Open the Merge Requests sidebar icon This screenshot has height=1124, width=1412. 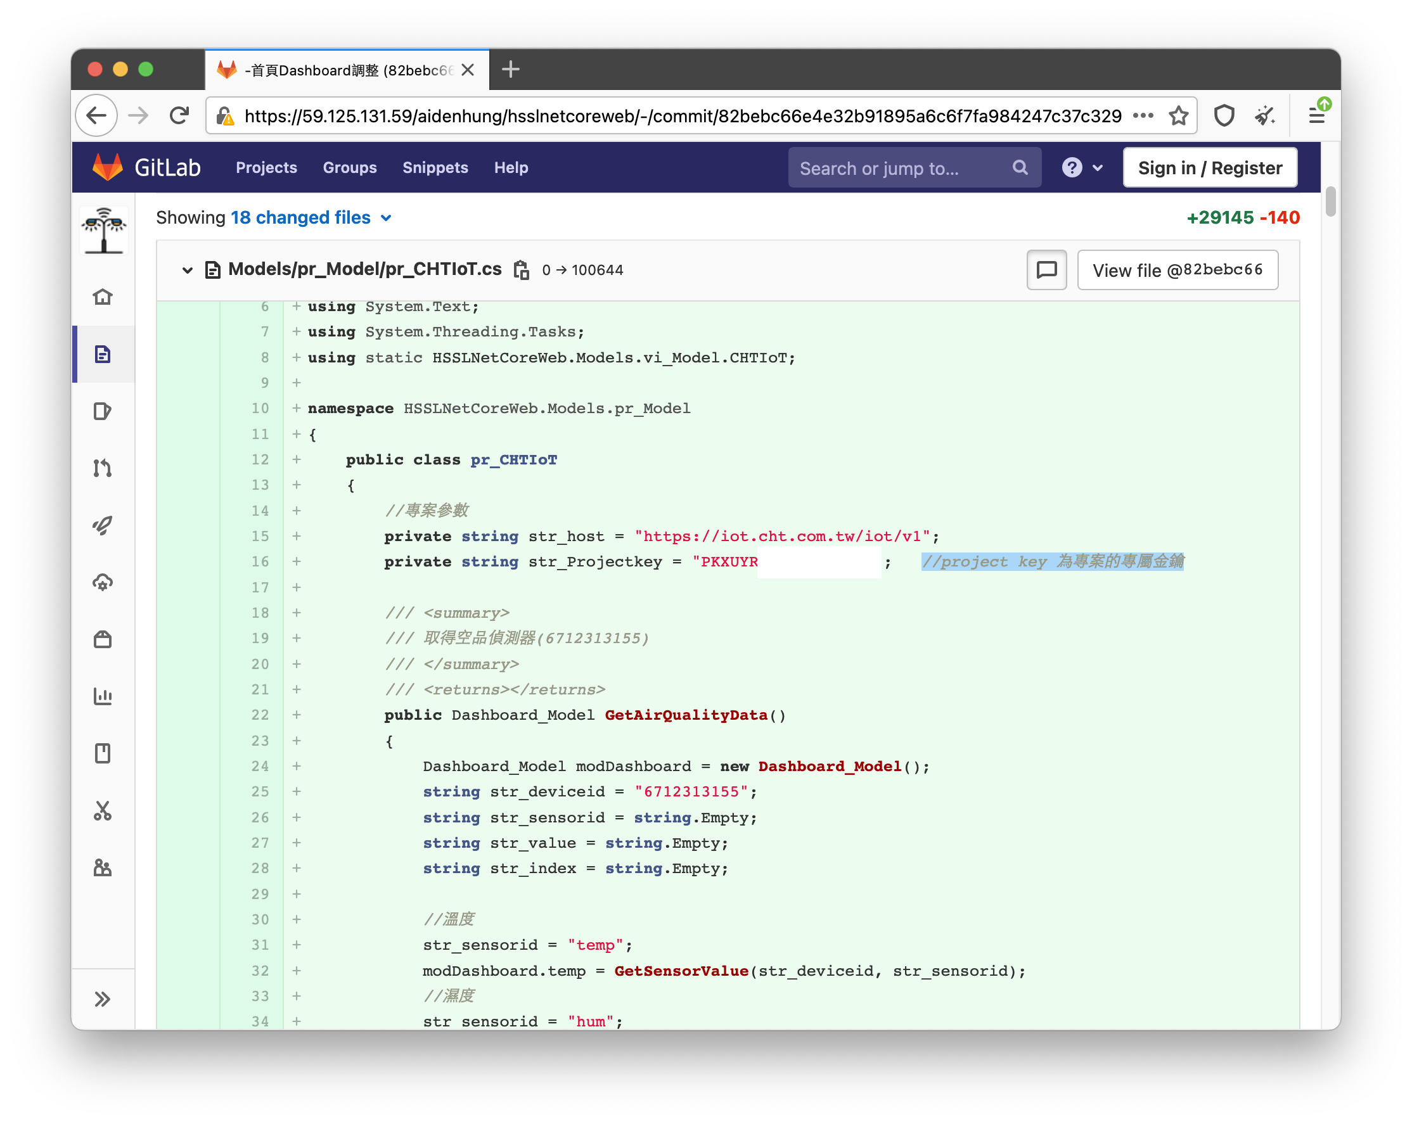pyautogui.click(x=103, y=468)
